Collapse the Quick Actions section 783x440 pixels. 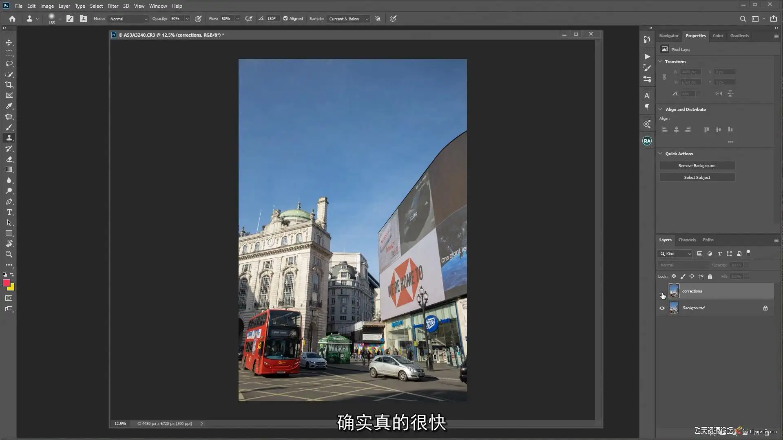click(660, 154)
